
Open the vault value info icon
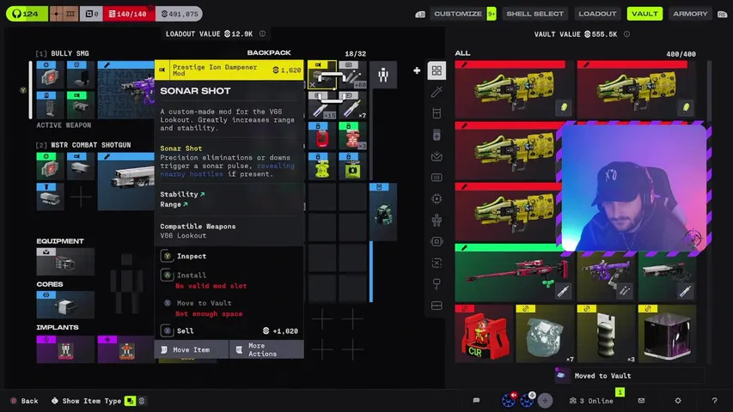627,34
